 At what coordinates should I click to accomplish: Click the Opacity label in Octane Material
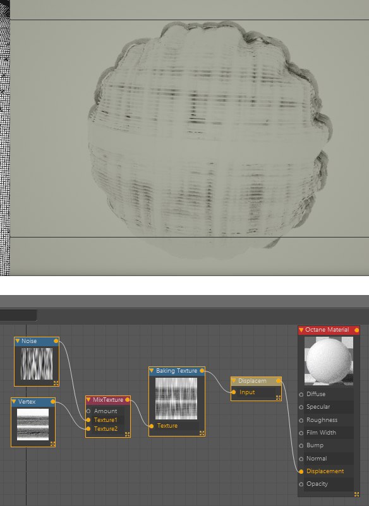[x=317, y=484]
